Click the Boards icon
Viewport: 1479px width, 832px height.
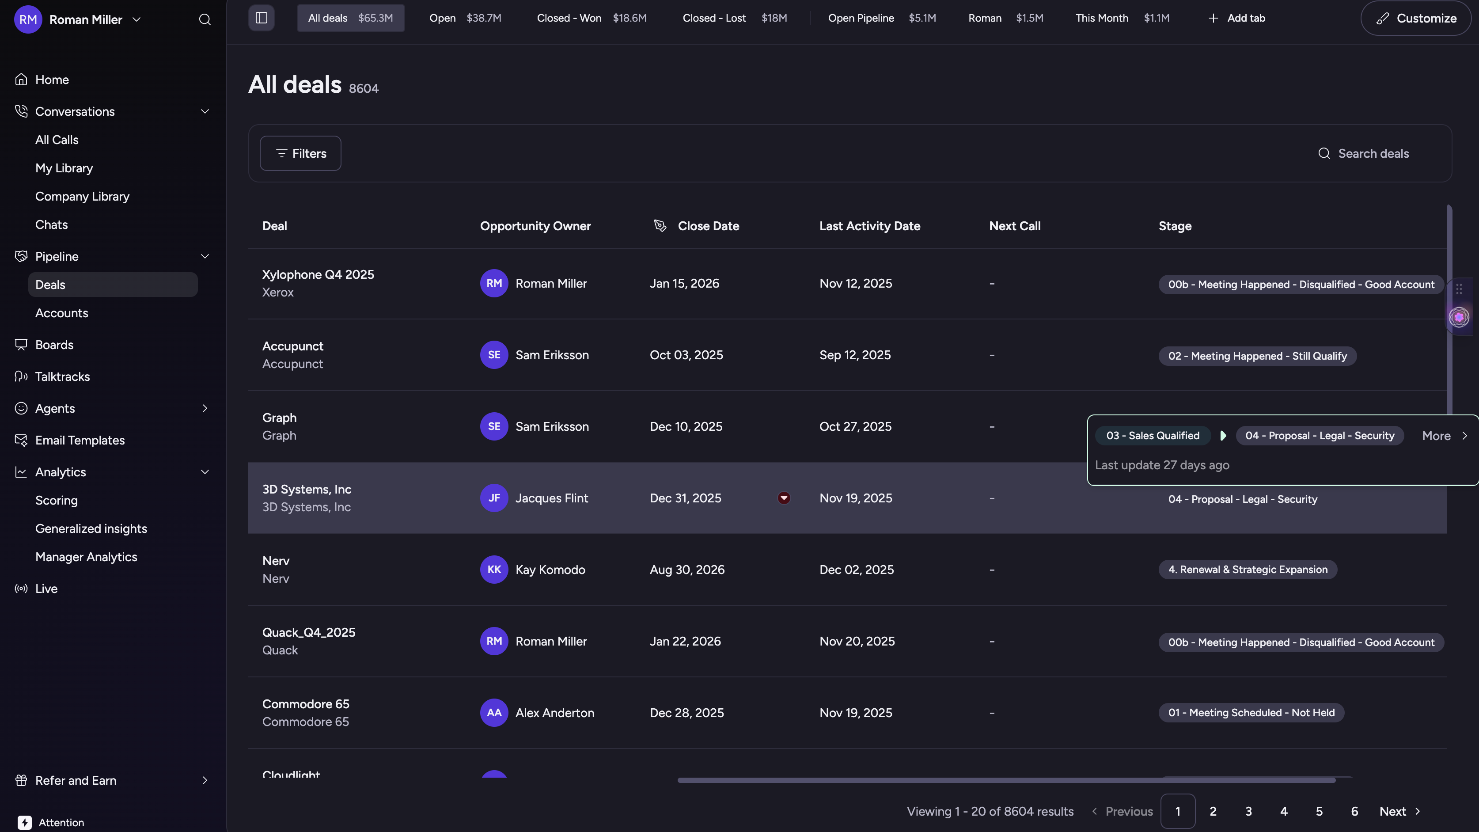pyautogui.click(x=21, y=345)
